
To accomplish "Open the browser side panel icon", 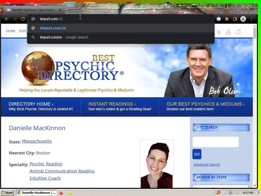I will coord(235,19).
